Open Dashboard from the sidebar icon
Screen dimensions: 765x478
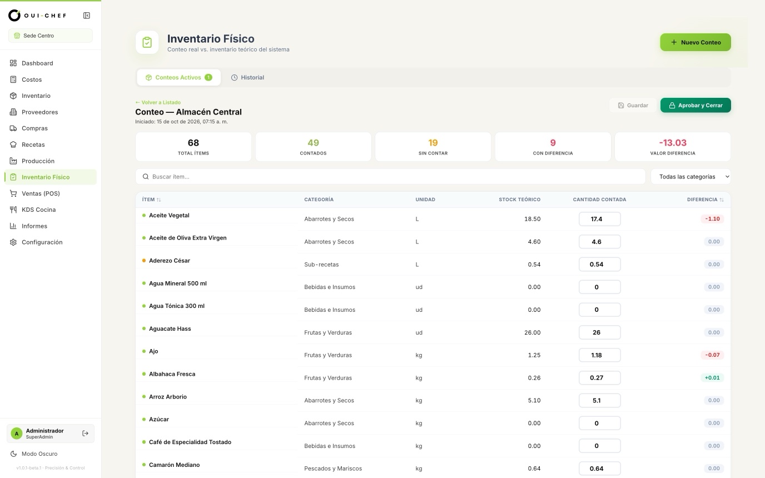[13, 63]
